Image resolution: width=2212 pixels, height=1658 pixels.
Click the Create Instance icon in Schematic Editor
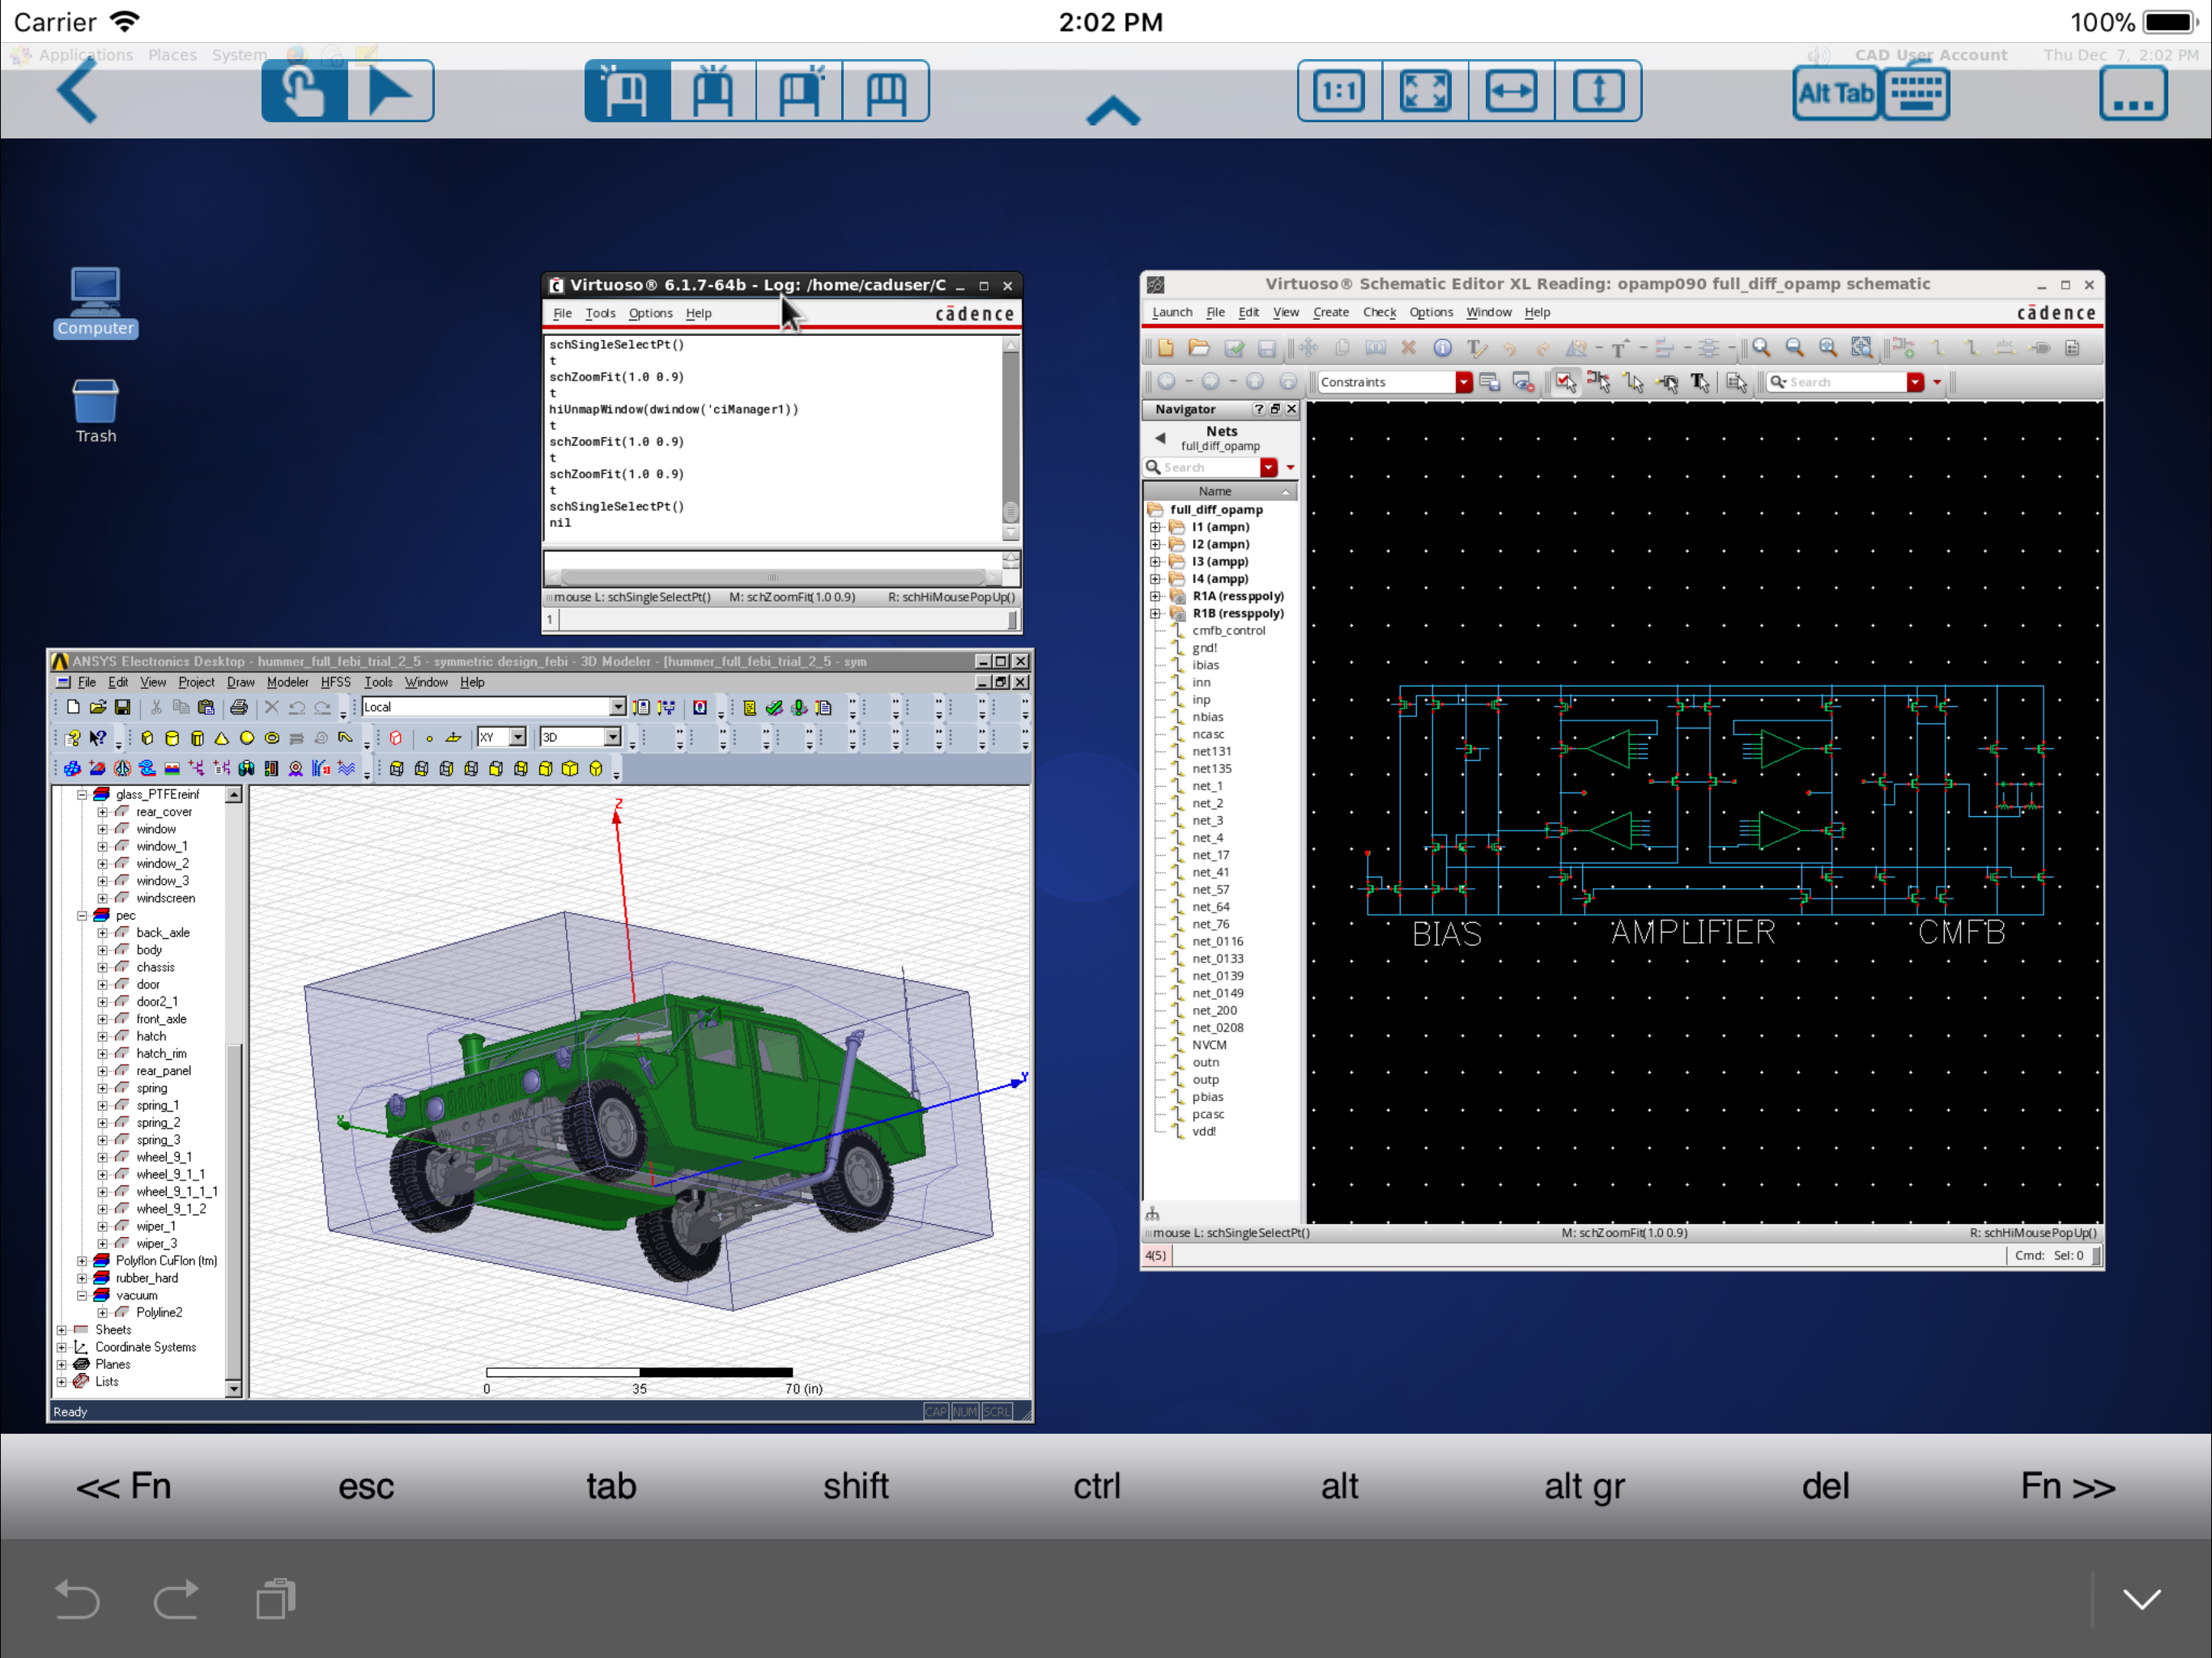[1903, 348]
